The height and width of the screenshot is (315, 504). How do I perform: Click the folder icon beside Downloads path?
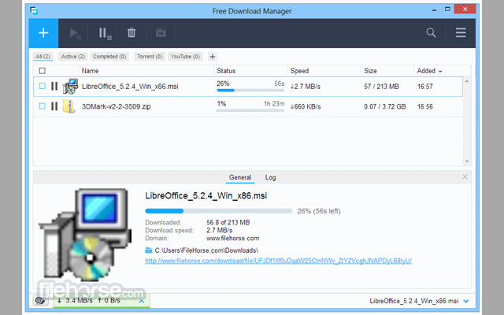(149, 250)
